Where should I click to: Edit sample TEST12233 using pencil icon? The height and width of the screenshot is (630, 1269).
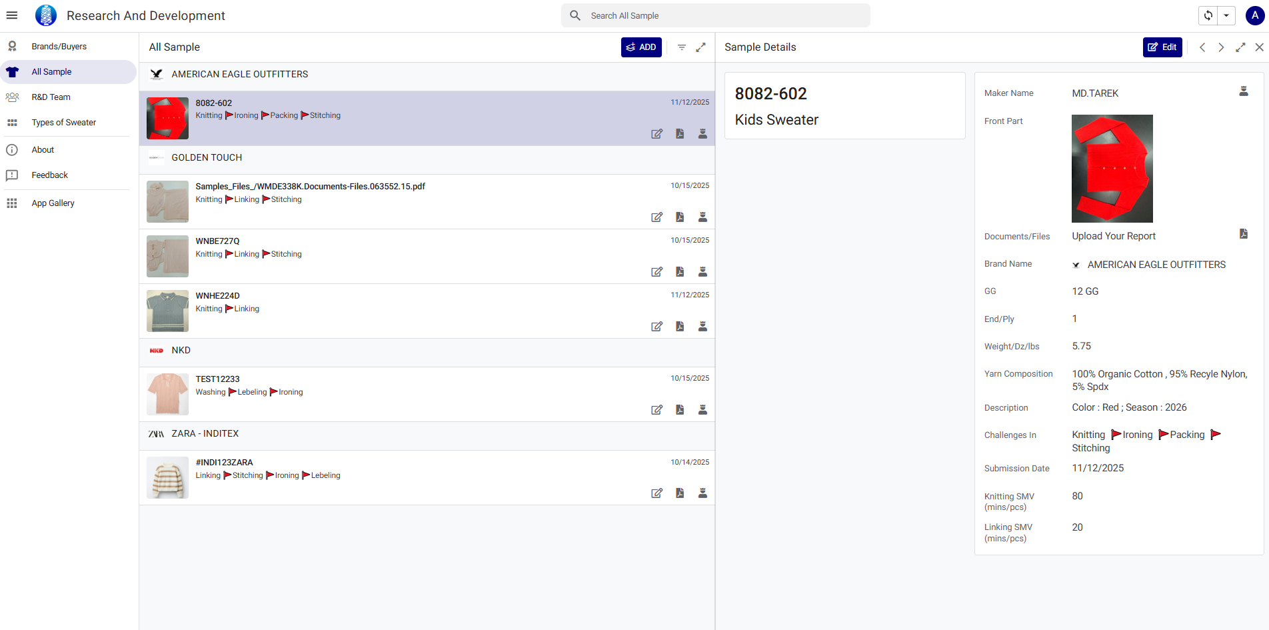(657, 410)
